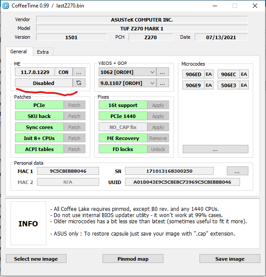
Task: Click Patch button for PCIe
Action: click(x=74, y=105)
